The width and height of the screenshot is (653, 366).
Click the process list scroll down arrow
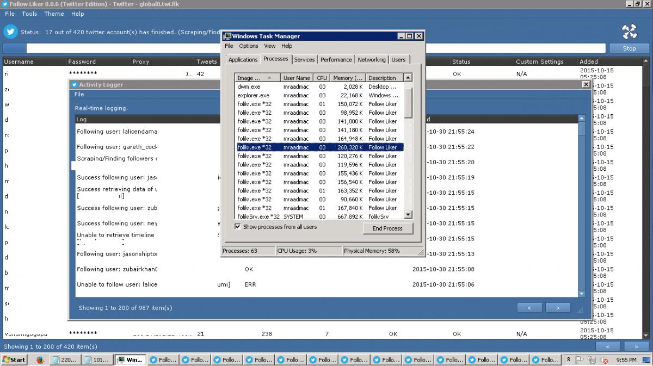pyautogui.click(x=408, y=216)
